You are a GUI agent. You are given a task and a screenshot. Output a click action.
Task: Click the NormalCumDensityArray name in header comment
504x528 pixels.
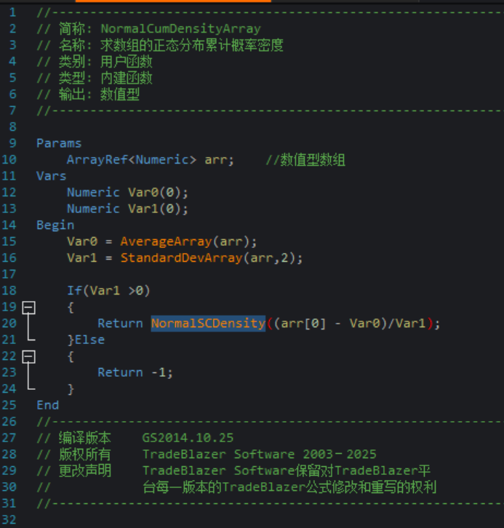coord(181,29)
